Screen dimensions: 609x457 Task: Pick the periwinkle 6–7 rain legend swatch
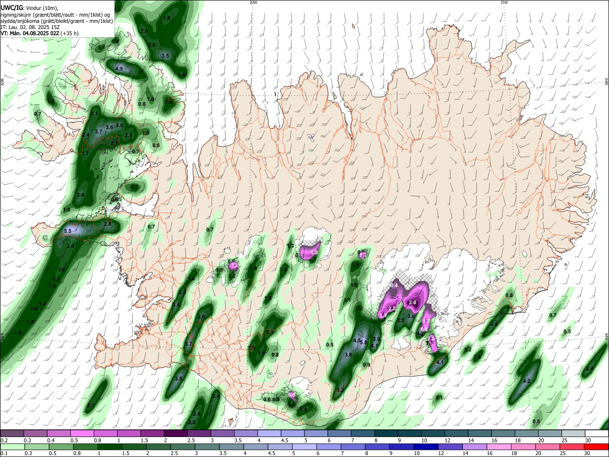pos(328,447)
